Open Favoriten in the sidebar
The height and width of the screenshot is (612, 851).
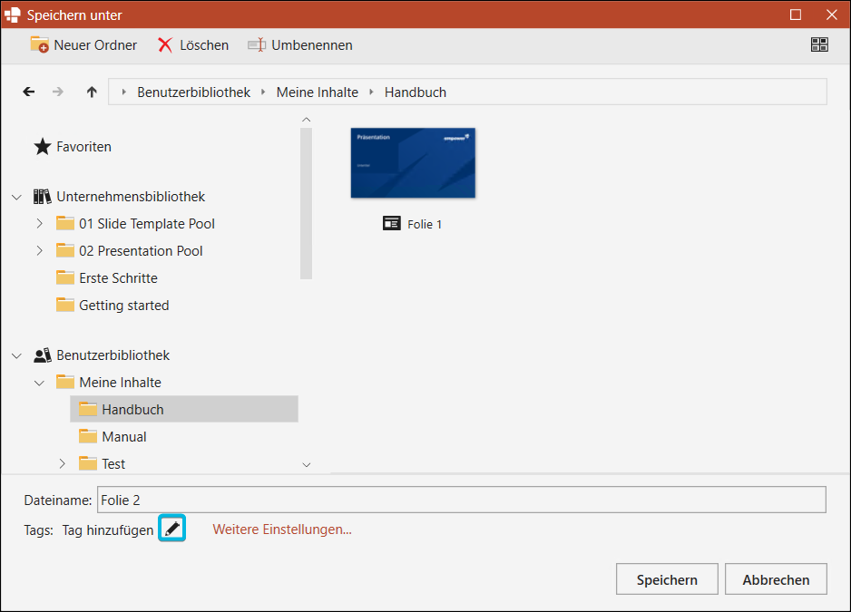point(73,147)
